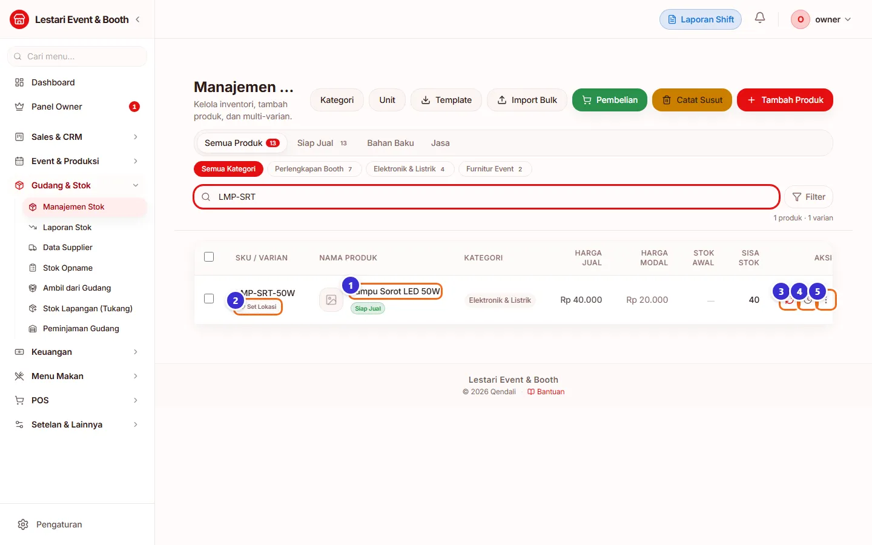This screenshot has height=545, width=872.
Task: Click the Lestari Event & Booth store logo
Action: [x=19, y=19]
